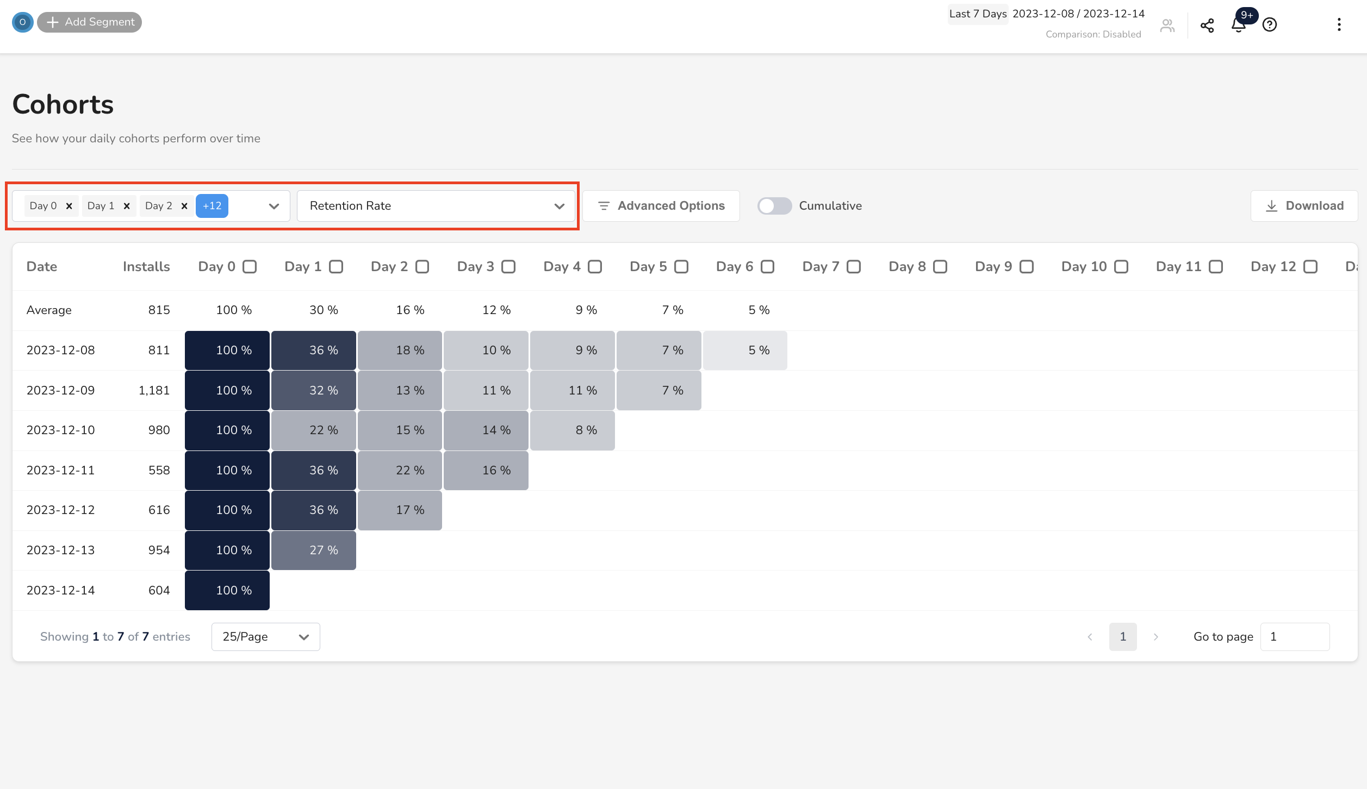The width and height of the screenshot is (1367, 789).
Task: Select the Advanced Options menu item
Action: 662,206
